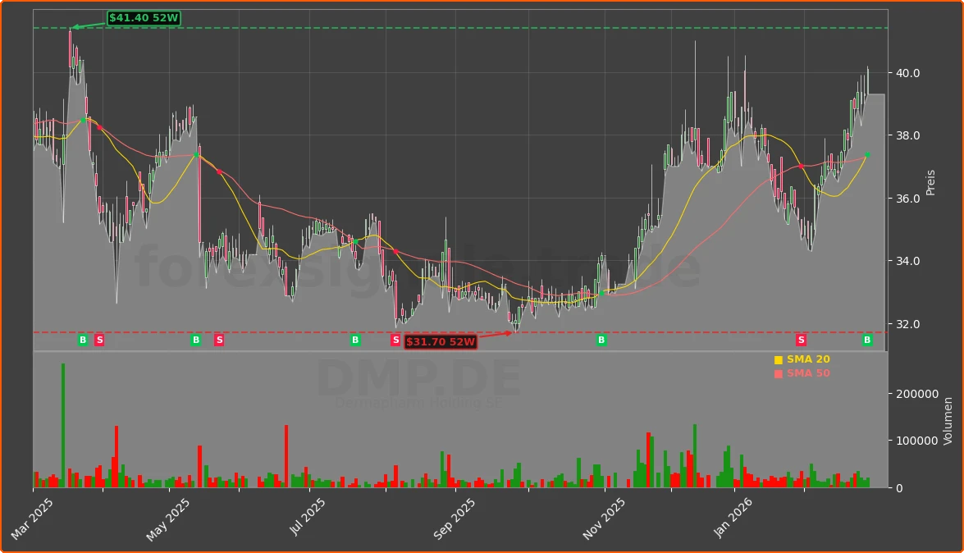Click the red S marker left of the $31.70 label
The width and height of the screenshot is (964, 553).
pyautogui.click(x=395, y=340)
